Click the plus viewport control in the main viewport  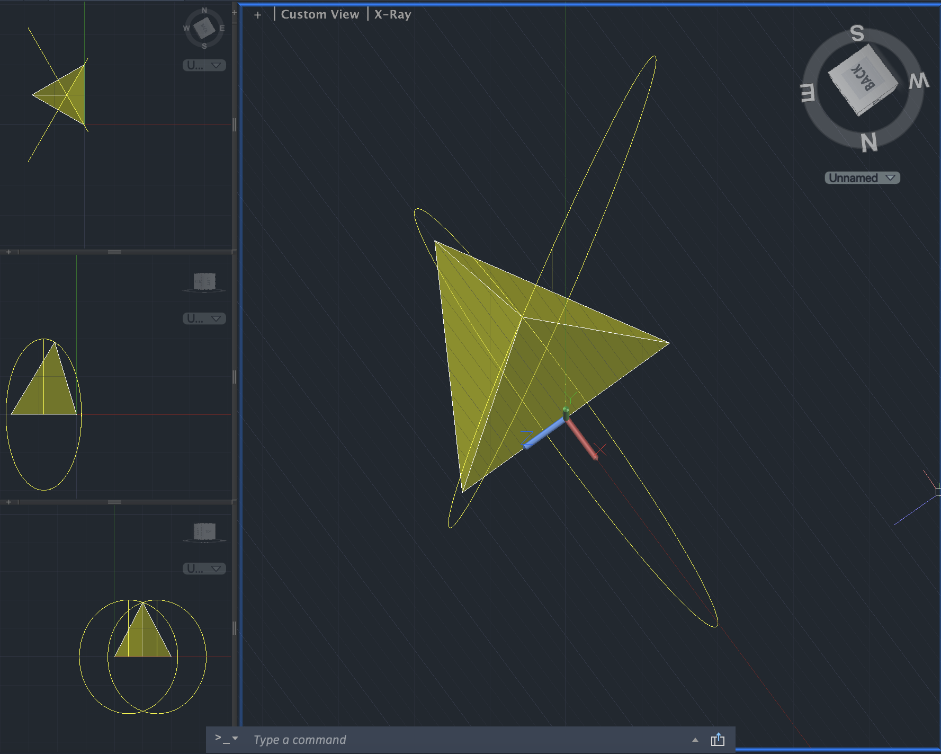[258, 15]
